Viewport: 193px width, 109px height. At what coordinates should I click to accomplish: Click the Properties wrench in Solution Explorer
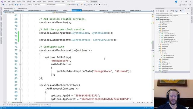180,11
